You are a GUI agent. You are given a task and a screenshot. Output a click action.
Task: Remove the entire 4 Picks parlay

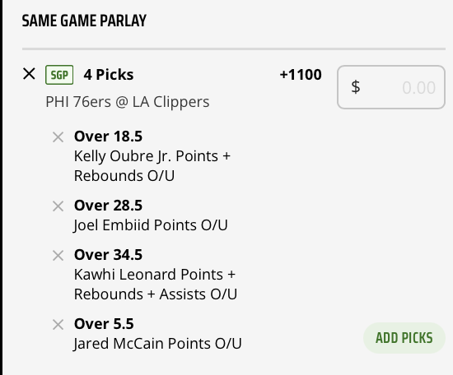pos(29,74)
